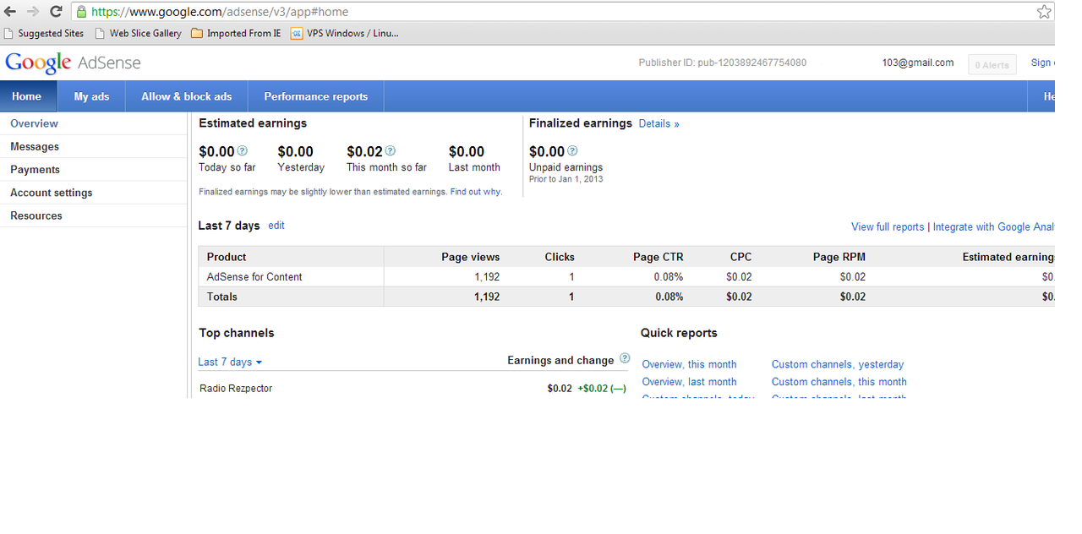1082x534 pixels.
Task: Click the 0 Alerts button
Action: (x=992, y=64)
